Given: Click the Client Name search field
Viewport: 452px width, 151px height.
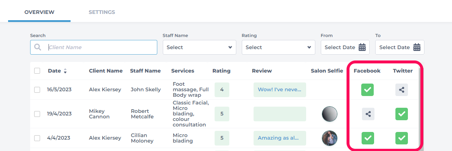Looking at the screenshot, I should point(94,47).
